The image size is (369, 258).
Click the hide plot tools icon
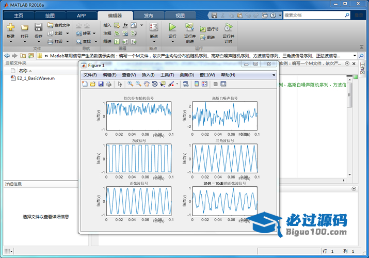215,84
